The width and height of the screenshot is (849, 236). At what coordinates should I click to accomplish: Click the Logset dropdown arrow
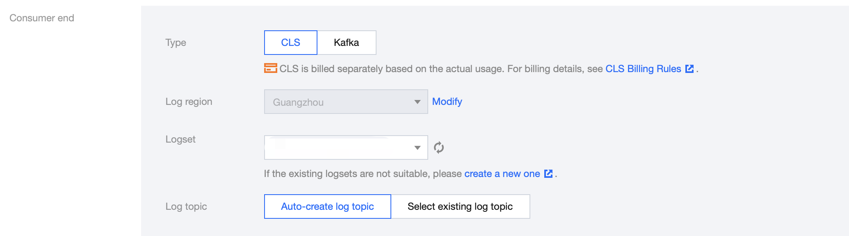tap(418, 147)
